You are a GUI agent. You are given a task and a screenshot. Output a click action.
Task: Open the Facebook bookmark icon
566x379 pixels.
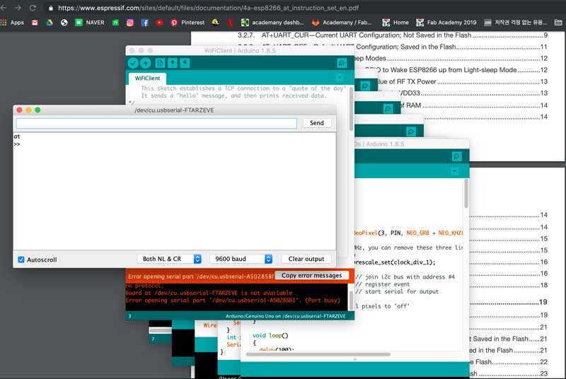click(x=145, y=23)
